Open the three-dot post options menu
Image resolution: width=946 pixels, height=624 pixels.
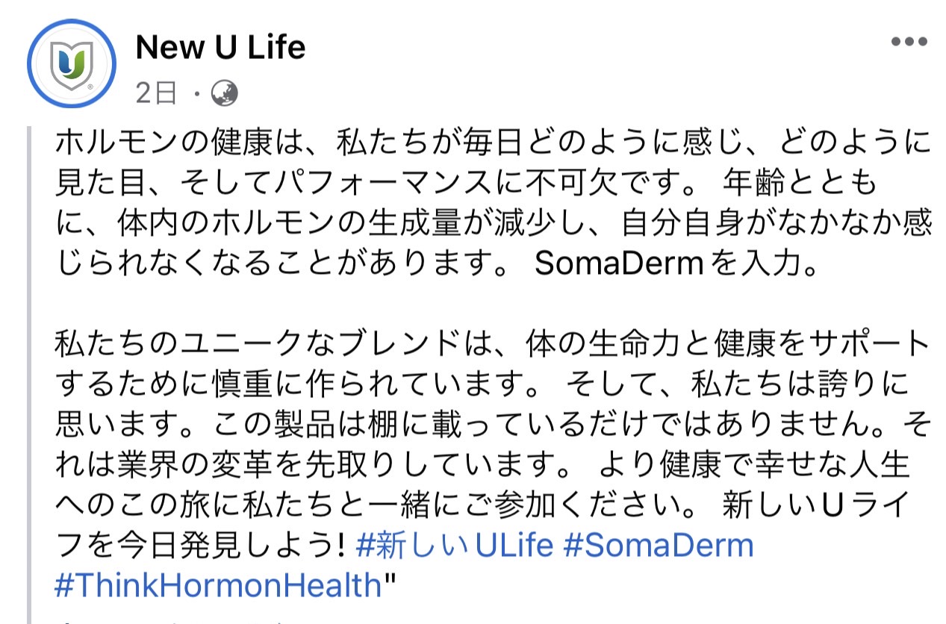click(909, 42)
